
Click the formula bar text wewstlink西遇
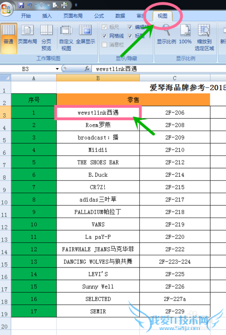click(116, 69)
